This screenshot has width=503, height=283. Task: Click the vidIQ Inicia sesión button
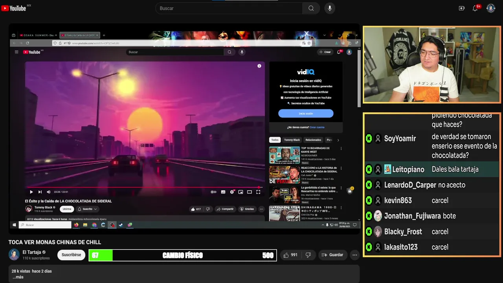click(306, 114)
